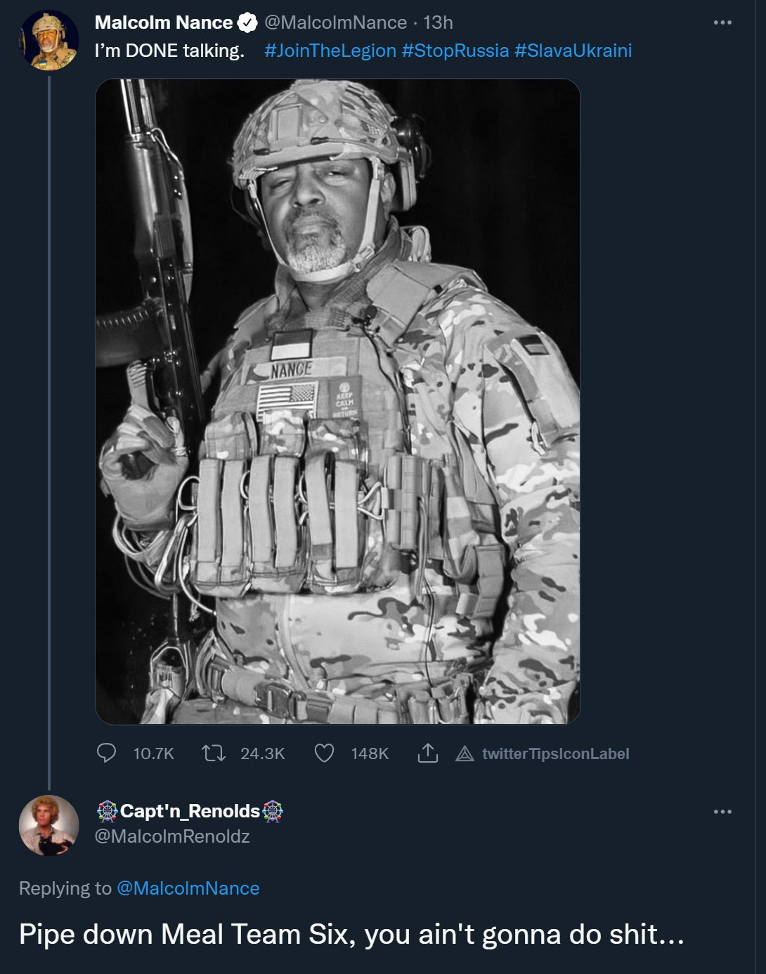The height and width of the screenshot is (974, 766).
Task: Open more options on Capt'n_Renolds reply
Action: (722, 812)
